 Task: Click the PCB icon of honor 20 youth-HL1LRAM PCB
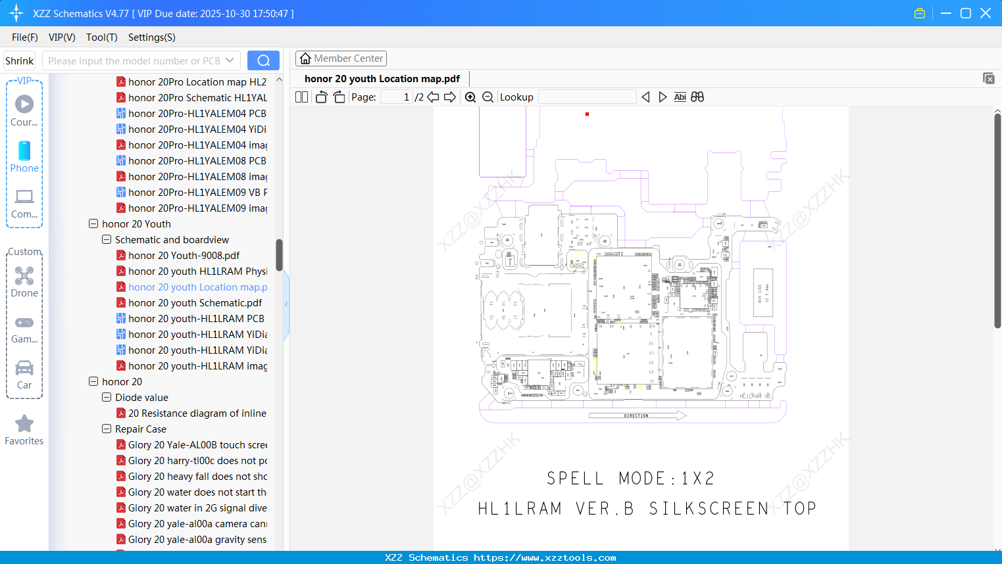pos(121,319)
